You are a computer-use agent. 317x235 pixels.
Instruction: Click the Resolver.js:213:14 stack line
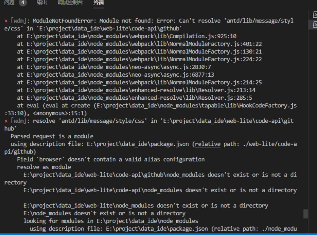click(x=136, y=90)
